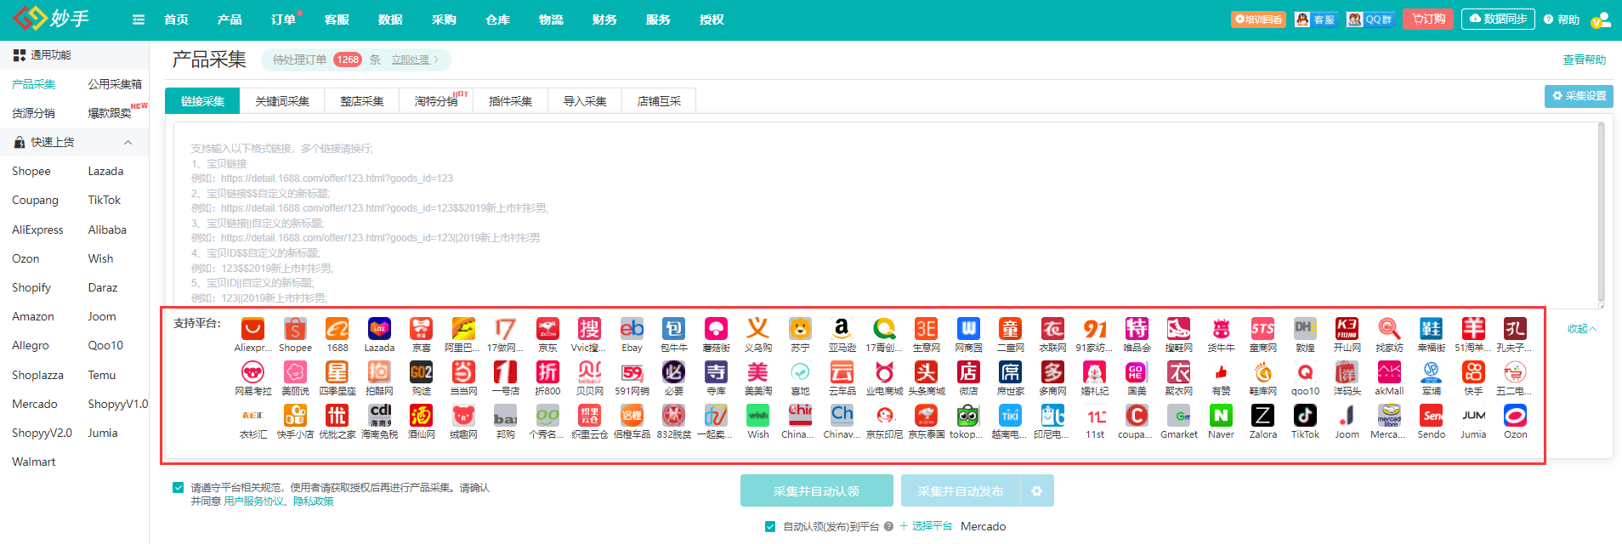The image size is (1622, 544).
Task: Open the 义乌购 platform icon
Action: 757,329
